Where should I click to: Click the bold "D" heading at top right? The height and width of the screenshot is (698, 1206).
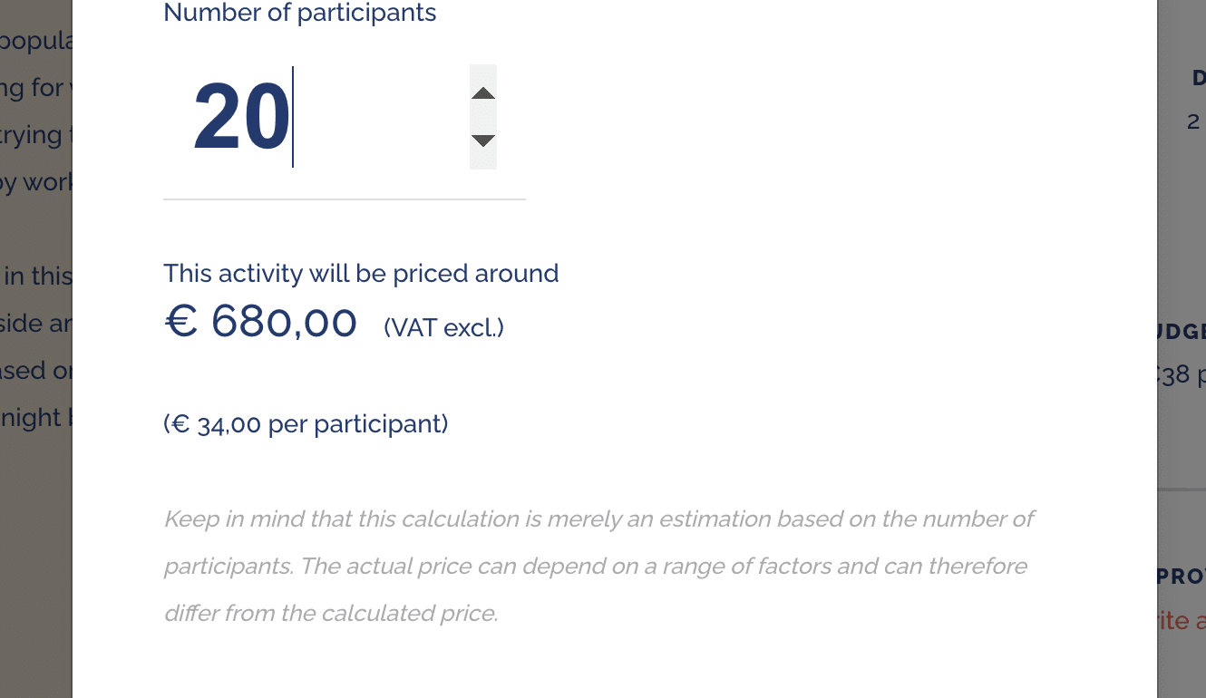(x=1198, y=79)
